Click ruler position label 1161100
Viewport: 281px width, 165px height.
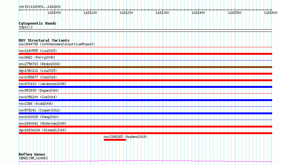tap(90, 13)
